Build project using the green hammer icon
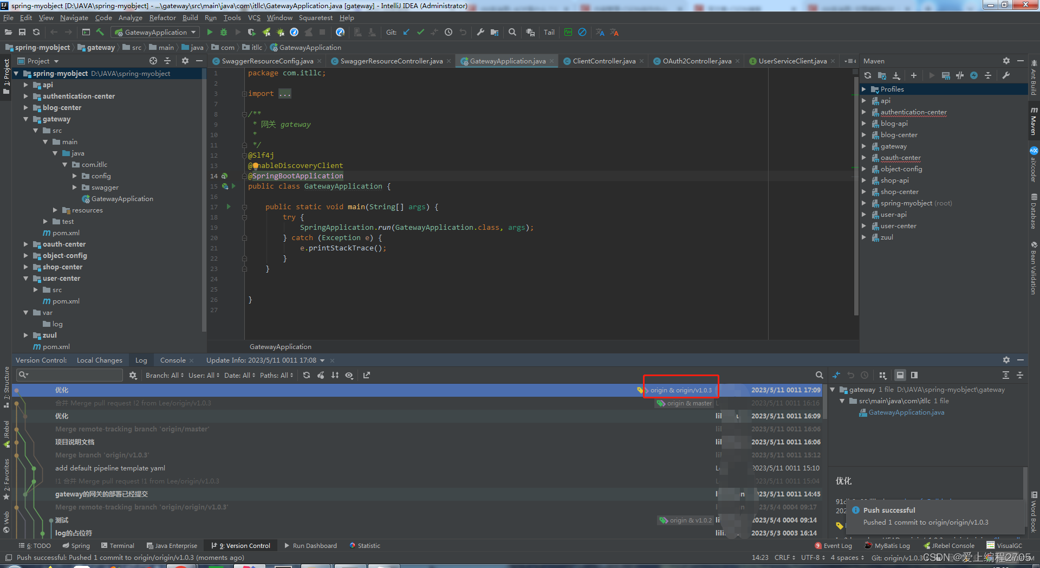The width and height of the screenshot is (1040, 568). click(100, 33)
